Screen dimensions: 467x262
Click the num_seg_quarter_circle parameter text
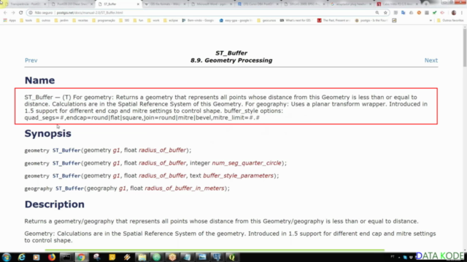coord(247,163)
